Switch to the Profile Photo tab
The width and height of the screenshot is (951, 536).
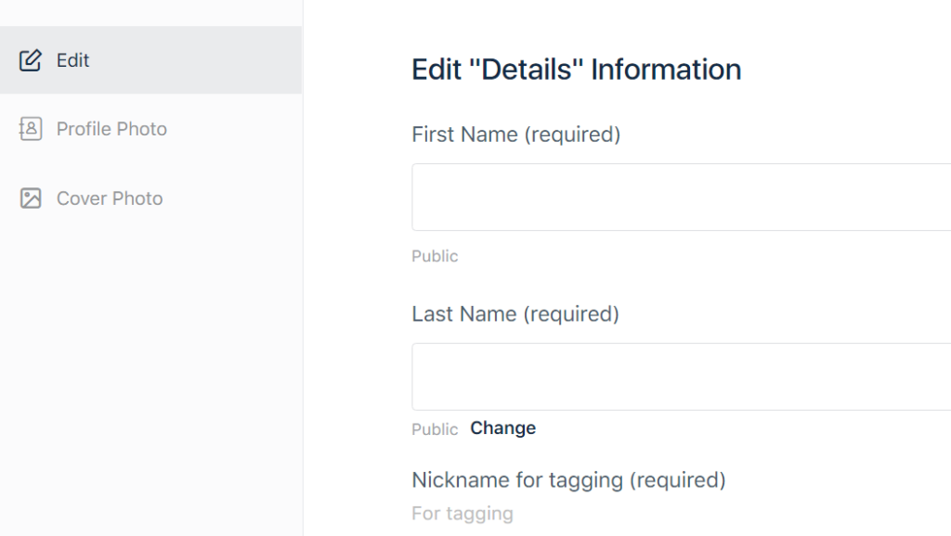tap(151, 129)
